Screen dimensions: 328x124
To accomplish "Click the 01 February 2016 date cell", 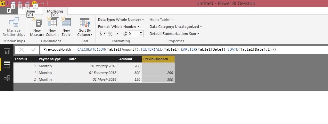I will (x=92, y=72).
